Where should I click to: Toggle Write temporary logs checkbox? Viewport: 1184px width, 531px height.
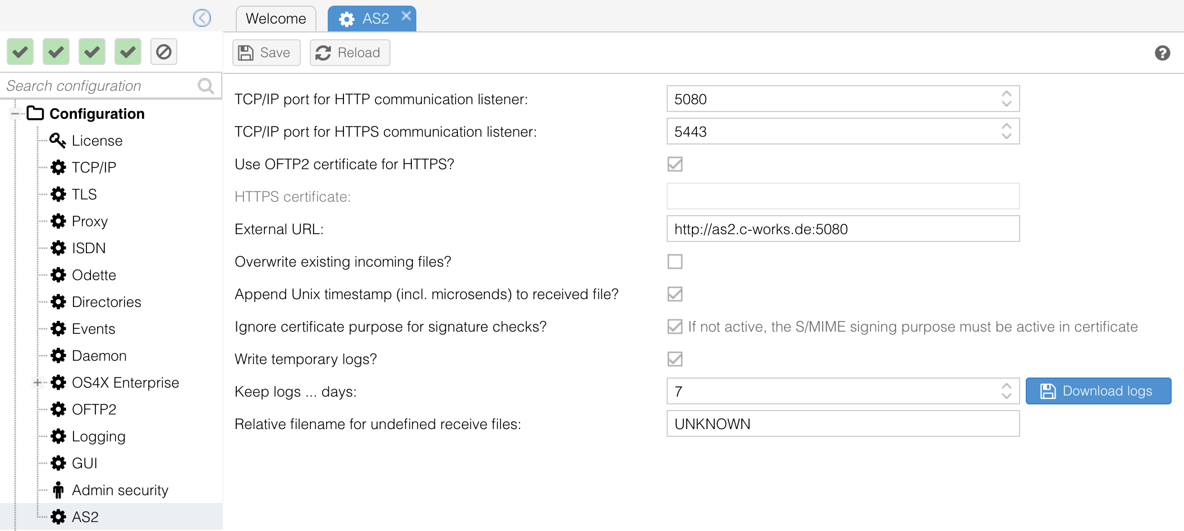tap(675, 359)
